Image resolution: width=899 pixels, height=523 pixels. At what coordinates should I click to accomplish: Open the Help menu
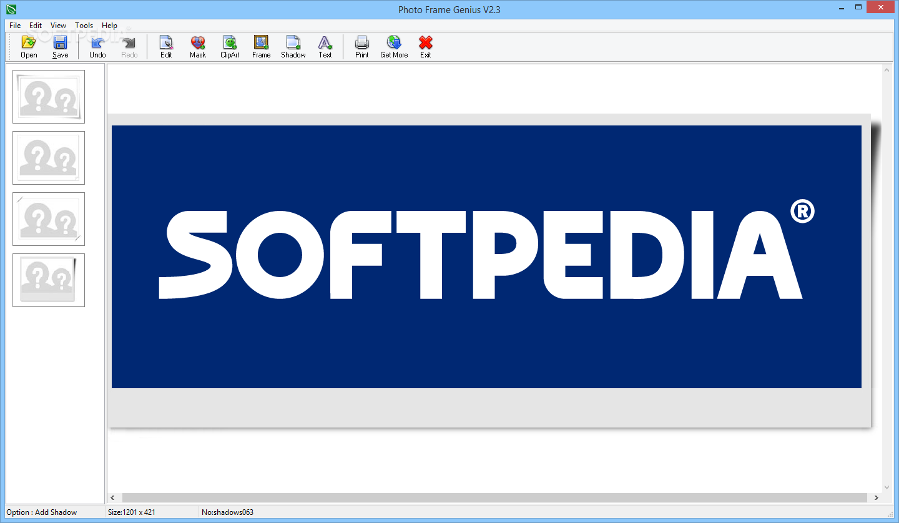(110, 26)
